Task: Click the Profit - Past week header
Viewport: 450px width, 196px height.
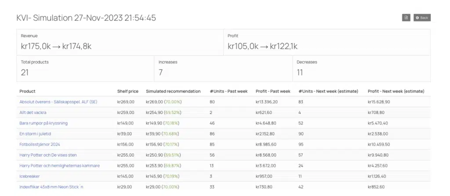Action: 273,91
